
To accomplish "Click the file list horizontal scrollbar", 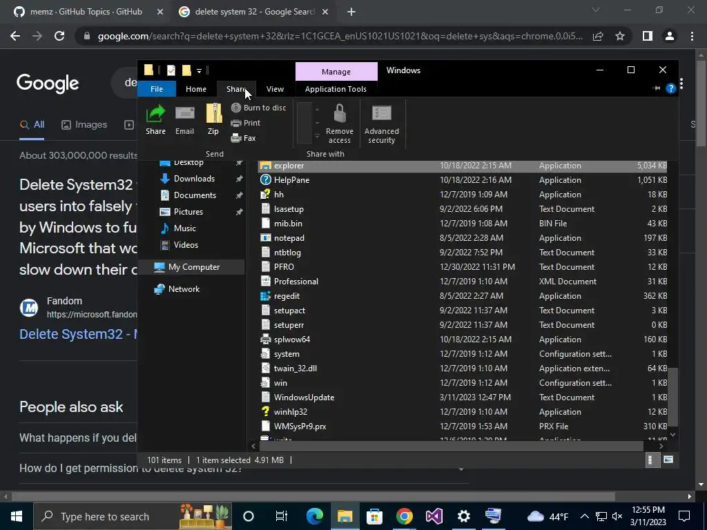I will [451, 446].
